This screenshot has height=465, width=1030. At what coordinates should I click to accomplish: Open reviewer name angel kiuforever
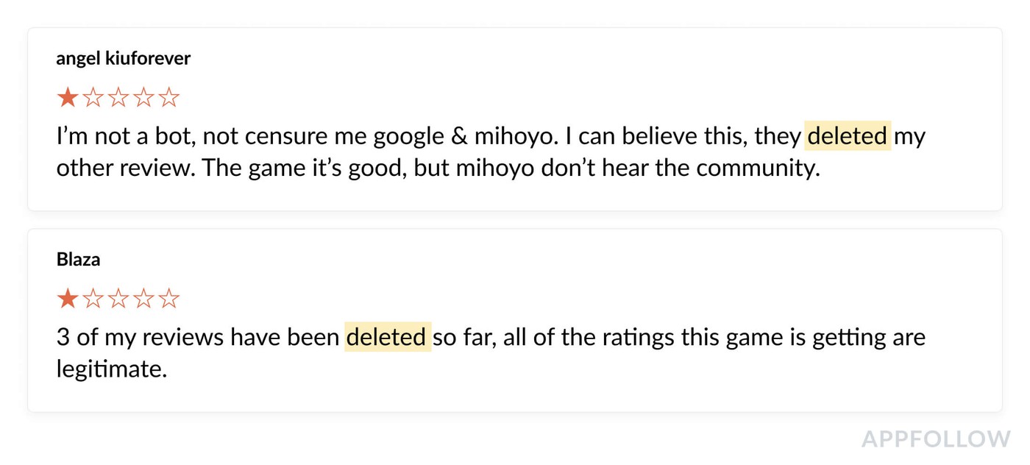click(123, 59)
